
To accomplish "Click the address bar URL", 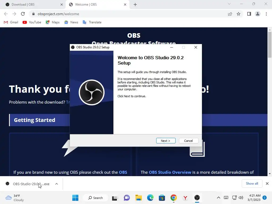I will click(x=58, y=14).
